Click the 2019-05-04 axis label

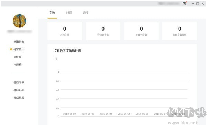pos(106,114)
